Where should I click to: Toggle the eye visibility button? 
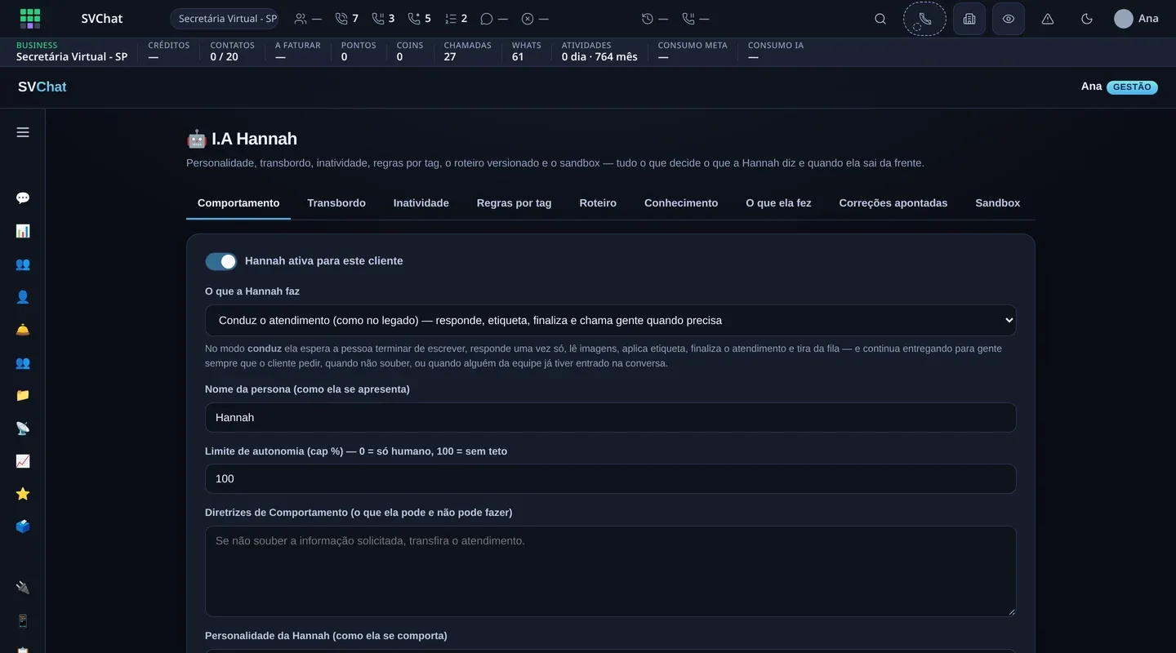pos(1009,19)
